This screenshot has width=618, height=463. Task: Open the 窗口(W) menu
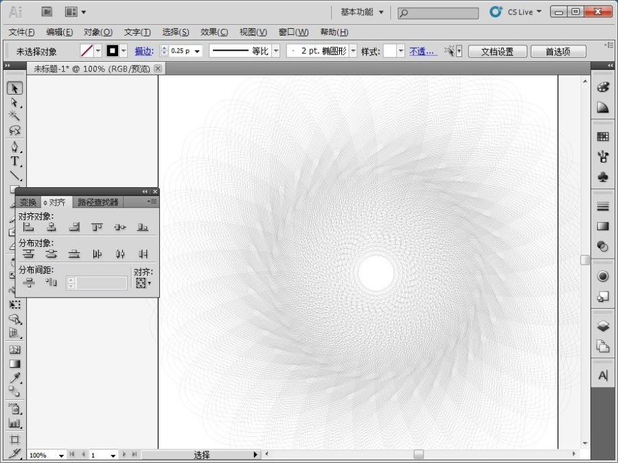click(293, 32)
